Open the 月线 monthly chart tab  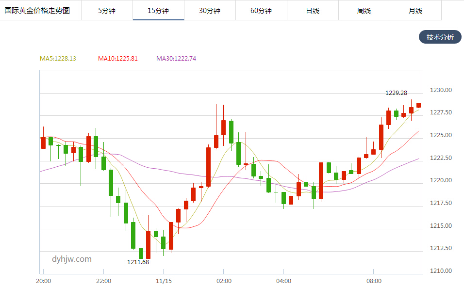click(x=416, y=10)
